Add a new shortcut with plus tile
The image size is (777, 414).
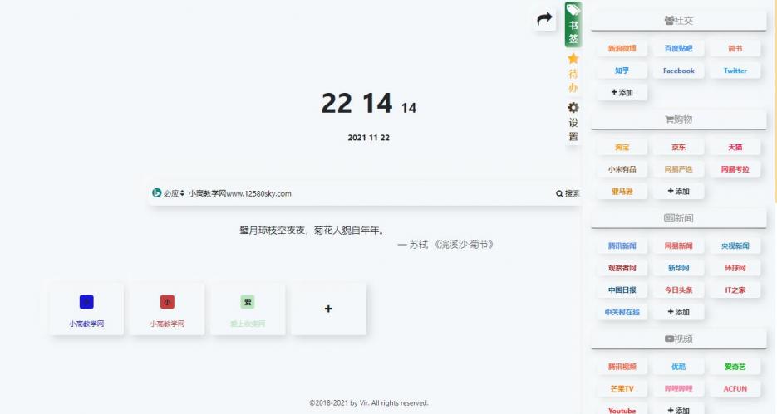(x=328, y=309)
